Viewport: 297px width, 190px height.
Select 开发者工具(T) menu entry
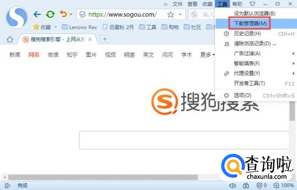tap(256, 83)
